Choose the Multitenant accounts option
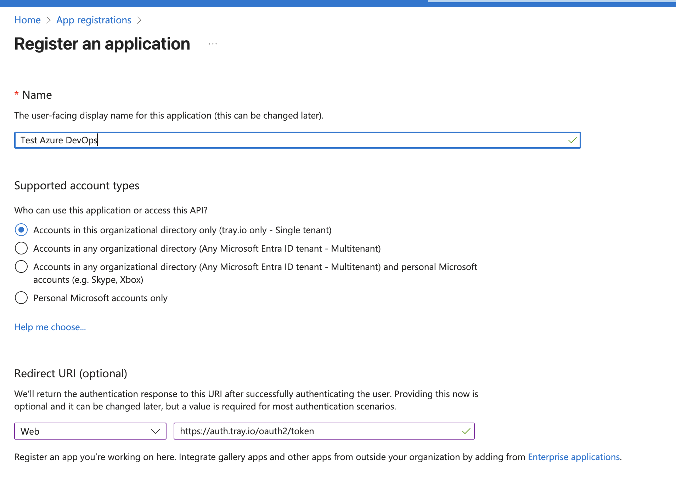This screenshot has width=676, height=487. pyautogui.click(x=21, y=248)
